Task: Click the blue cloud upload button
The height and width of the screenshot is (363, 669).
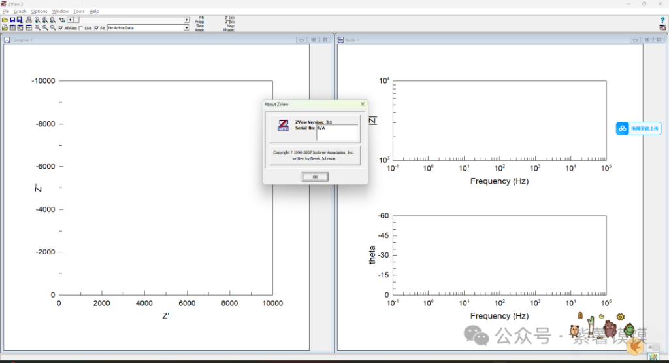Action: (x=638, y=128)
